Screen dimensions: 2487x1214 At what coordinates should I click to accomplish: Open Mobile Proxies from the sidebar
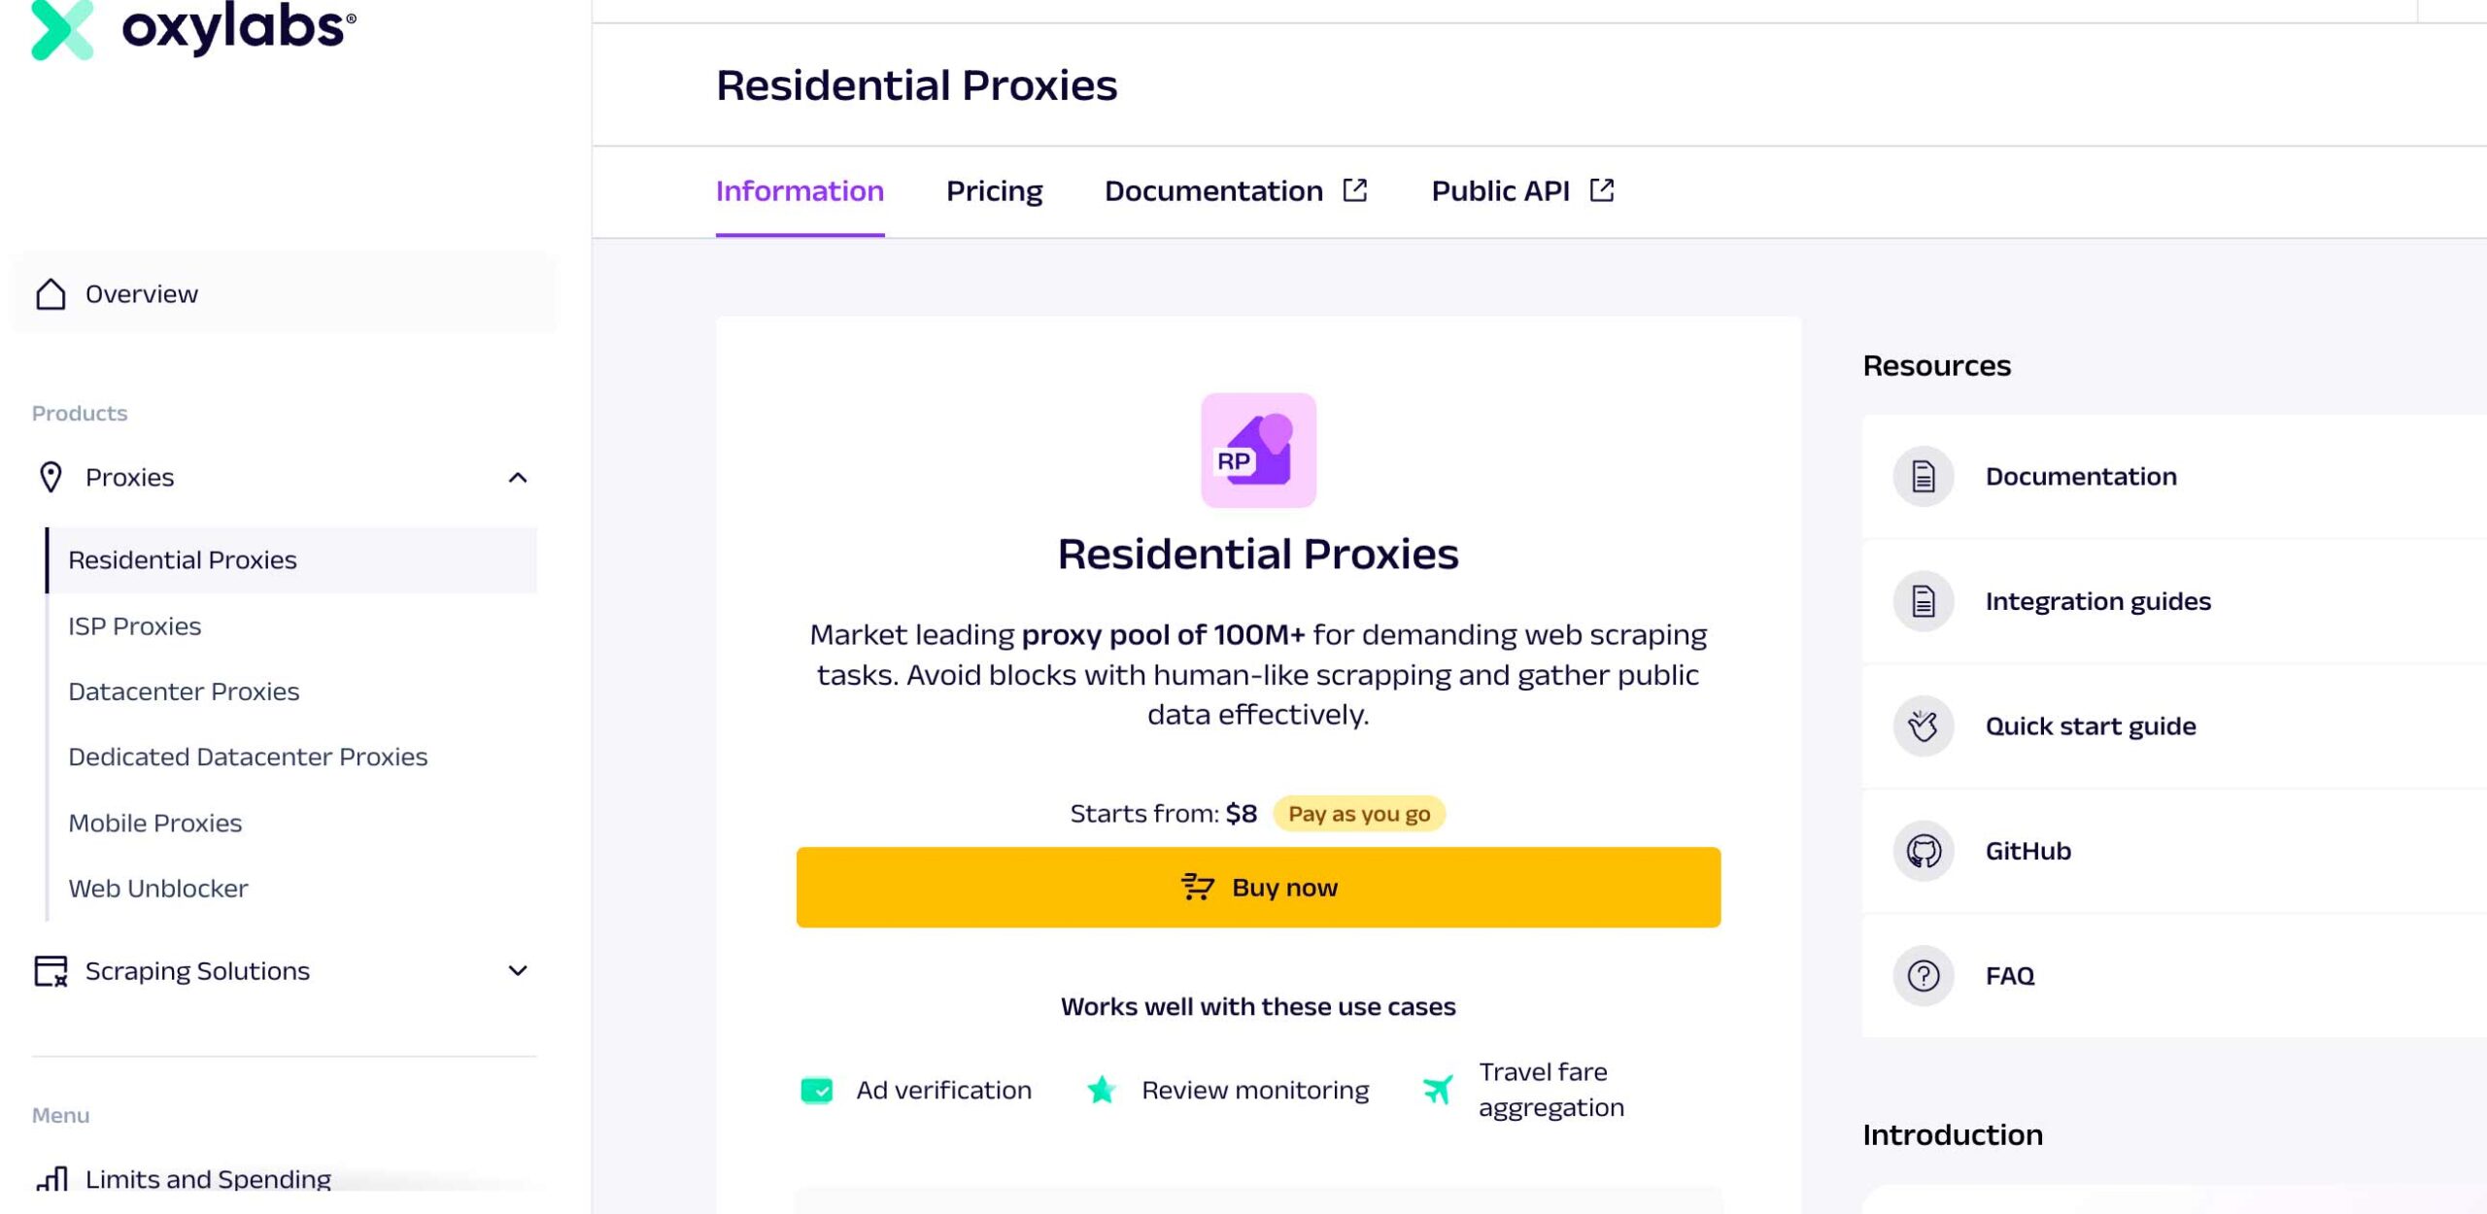[155, 823]
